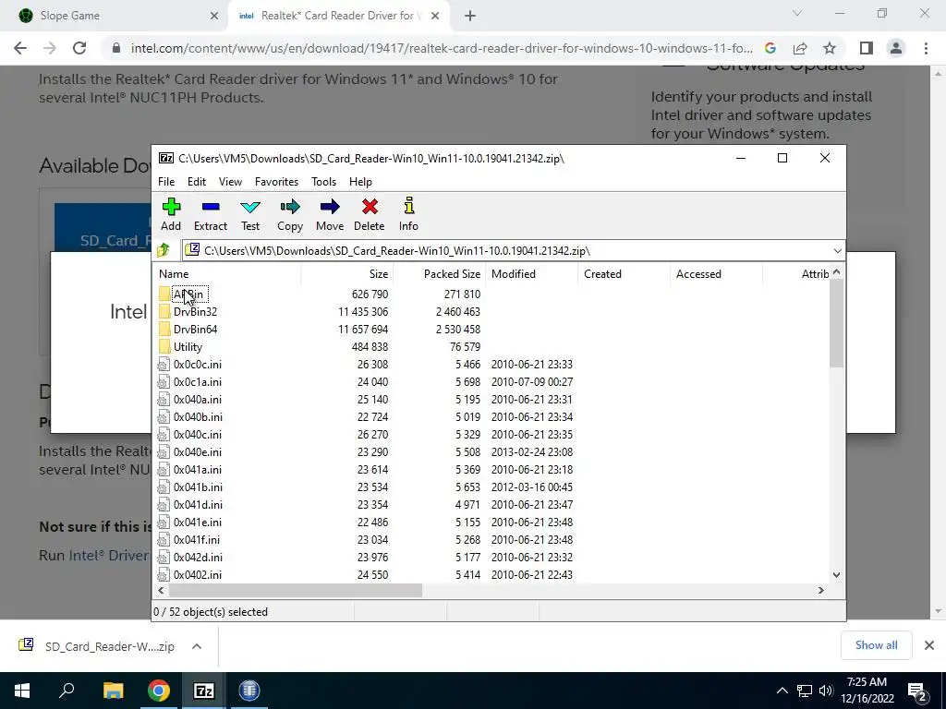946x709 pixels.
Task: Open a new Chrome tab
Action: pos(470,16)
